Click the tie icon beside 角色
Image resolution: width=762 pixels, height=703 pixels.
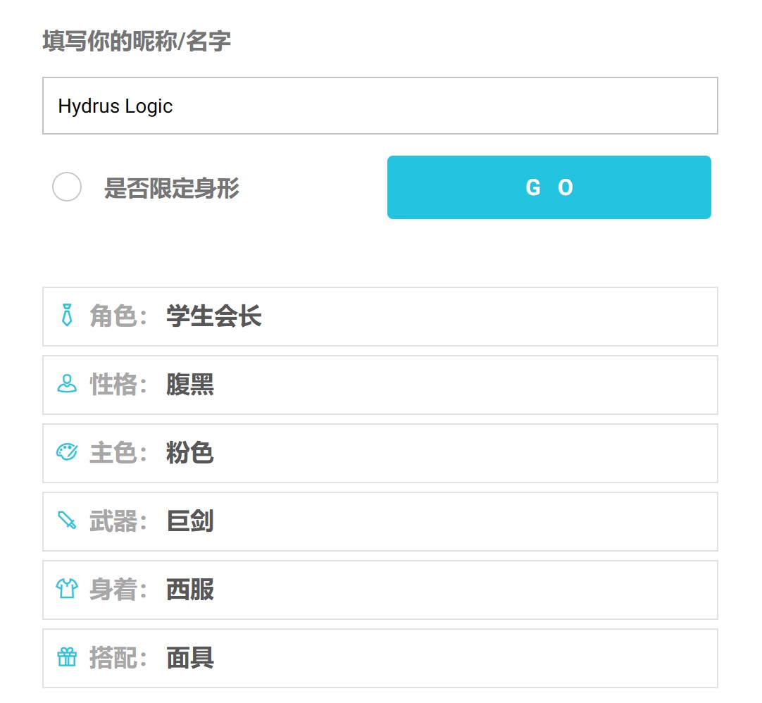pyautogui.click(x=67, y=315)
